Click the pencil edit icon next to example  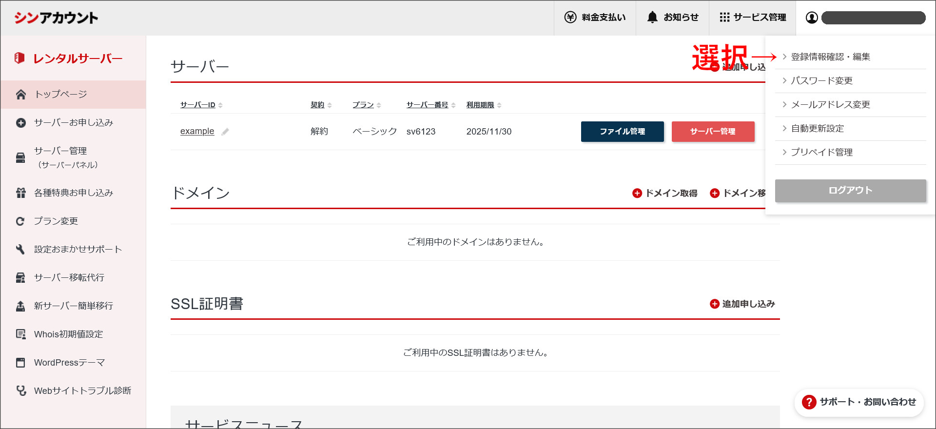click(x=225, y=132)
